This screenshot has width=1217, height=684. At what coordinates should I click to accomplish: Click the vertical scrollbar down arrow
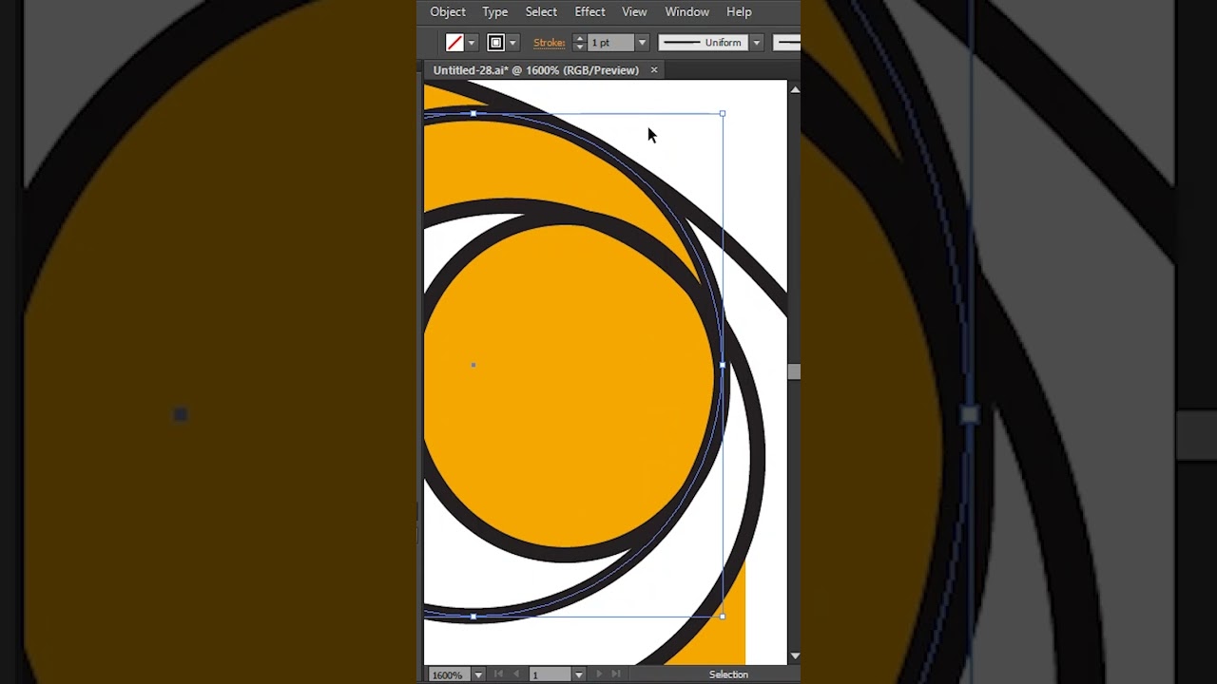(x=795, y=655)
